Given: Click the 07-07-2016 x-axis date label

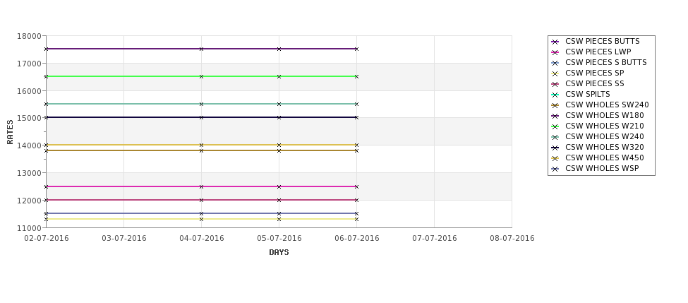Looking at the screenshot, I should [435, 239].
